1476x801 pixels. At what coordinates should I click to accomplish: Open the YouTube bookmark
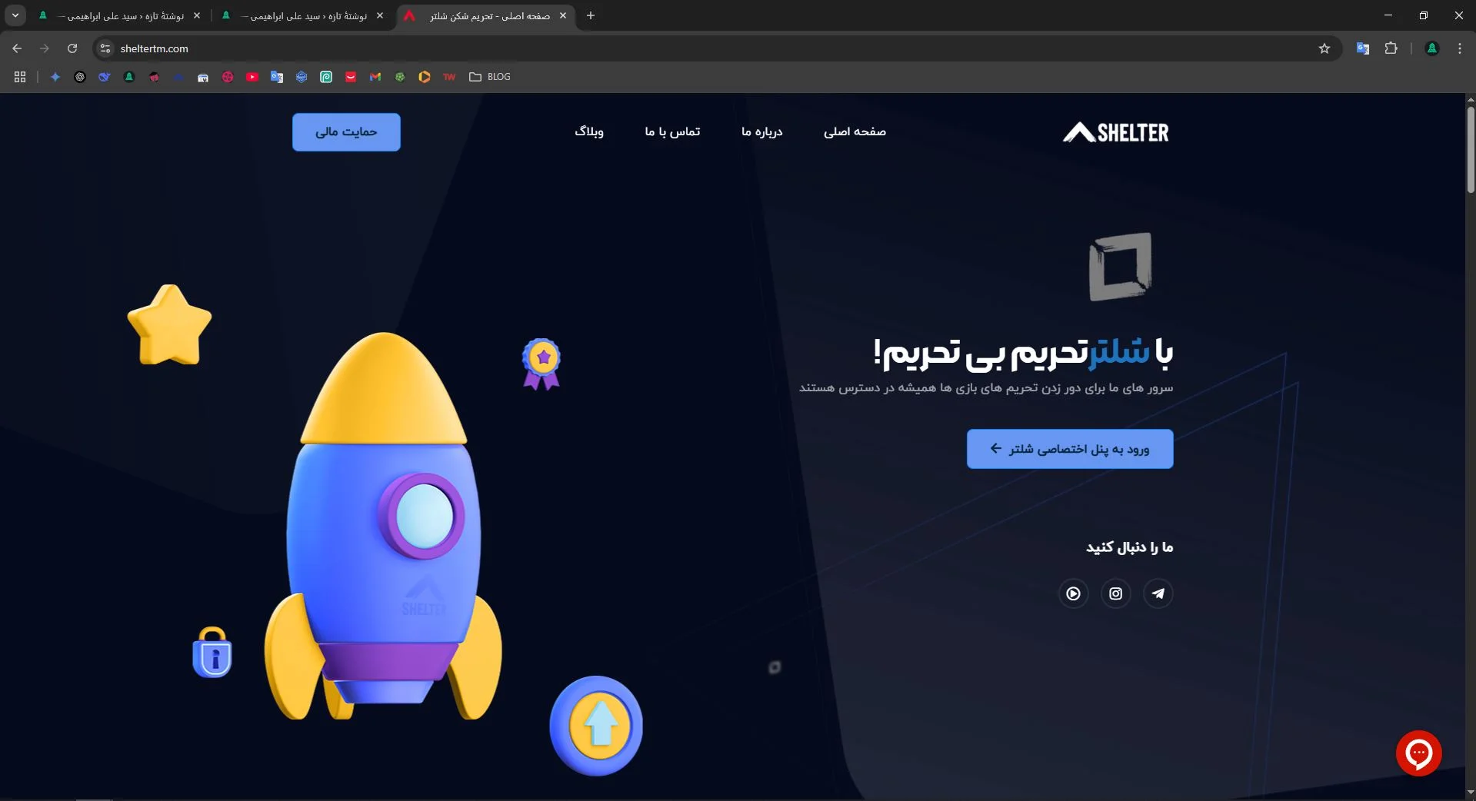(252, 77)
